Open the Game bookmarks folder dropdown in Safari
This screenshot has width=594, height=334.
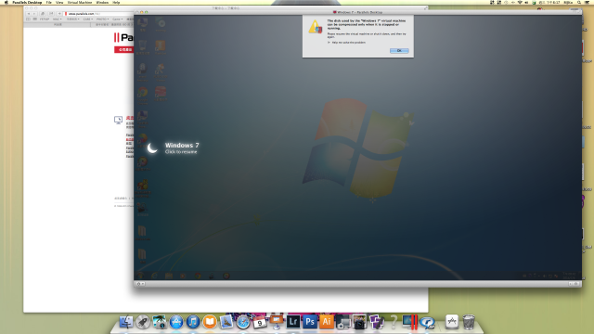pos(117,19)
